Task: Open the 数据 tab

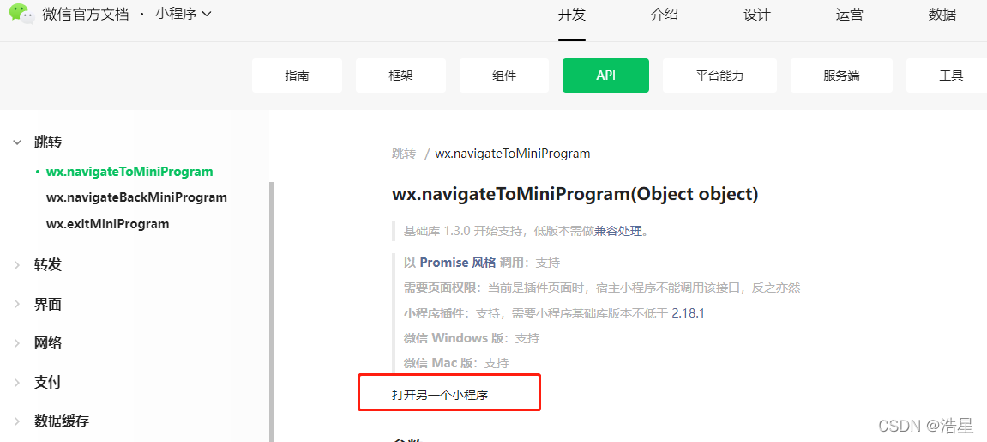Action: (x=942, y=15)
